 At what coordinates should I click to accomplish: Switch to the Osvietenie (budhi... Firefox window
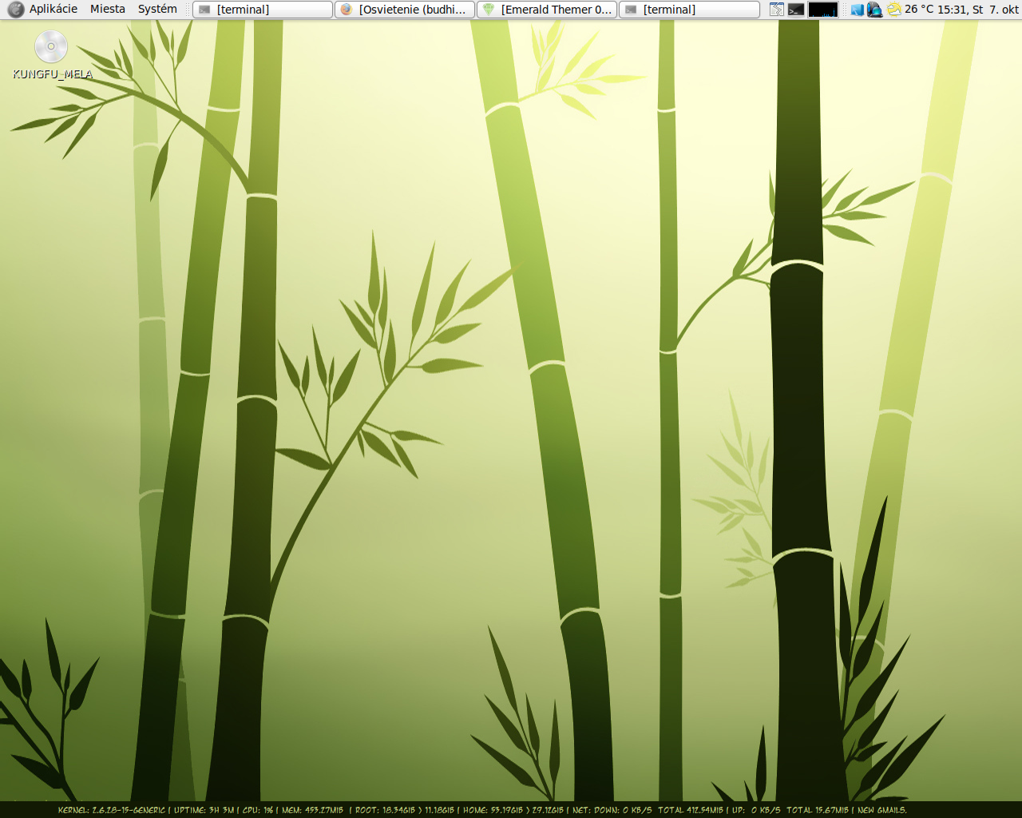click(x=405, y=10)
